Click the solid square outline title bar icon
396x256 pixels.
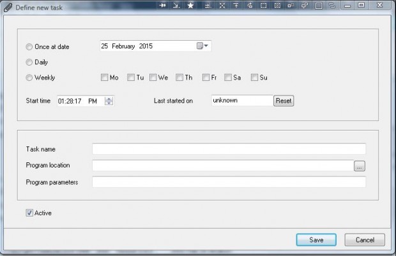(x=319, y=6)
